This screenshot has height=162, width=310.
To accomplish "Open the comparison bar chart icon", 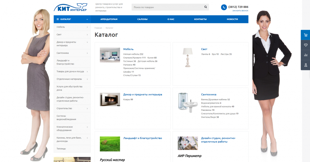I will [x=305, y=55].
